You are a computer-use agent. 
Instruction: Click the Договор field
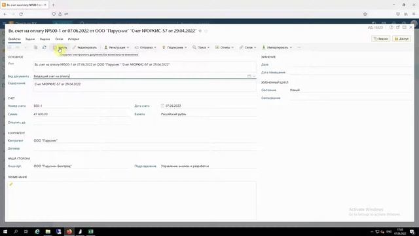(145, 149)
